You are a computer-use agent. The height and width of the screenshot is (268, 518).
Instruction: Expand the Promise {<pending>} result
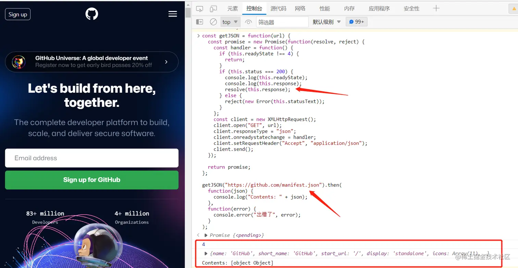206,235
